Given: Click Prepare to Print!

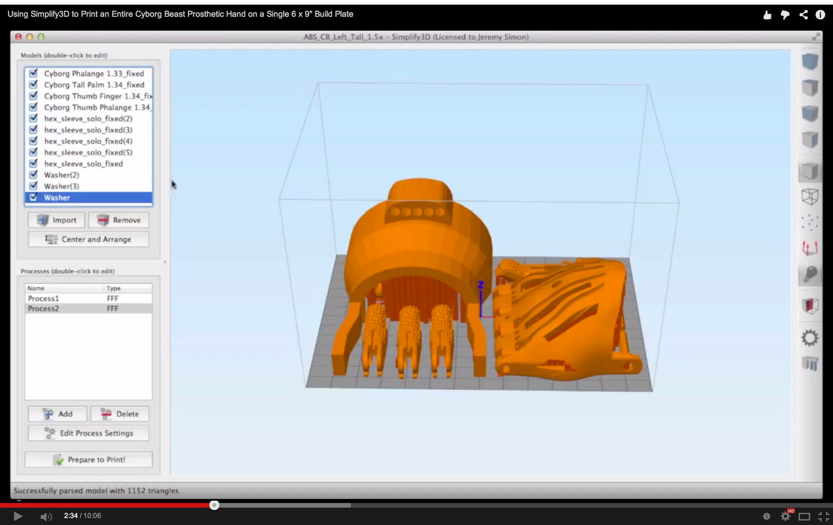Looking at the screenshot, I should [89, 459].
